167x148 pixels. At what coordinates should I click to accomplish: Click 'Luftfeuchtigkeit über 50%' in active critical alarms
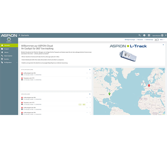(x=29, y=73)
